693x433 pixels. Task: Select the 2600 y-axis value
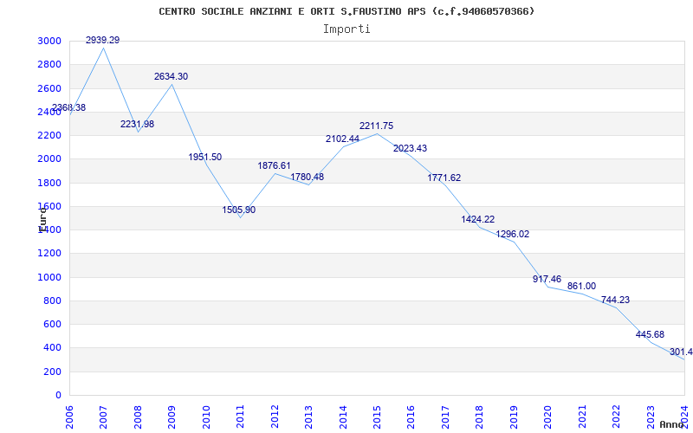click(x=49, y=88)
